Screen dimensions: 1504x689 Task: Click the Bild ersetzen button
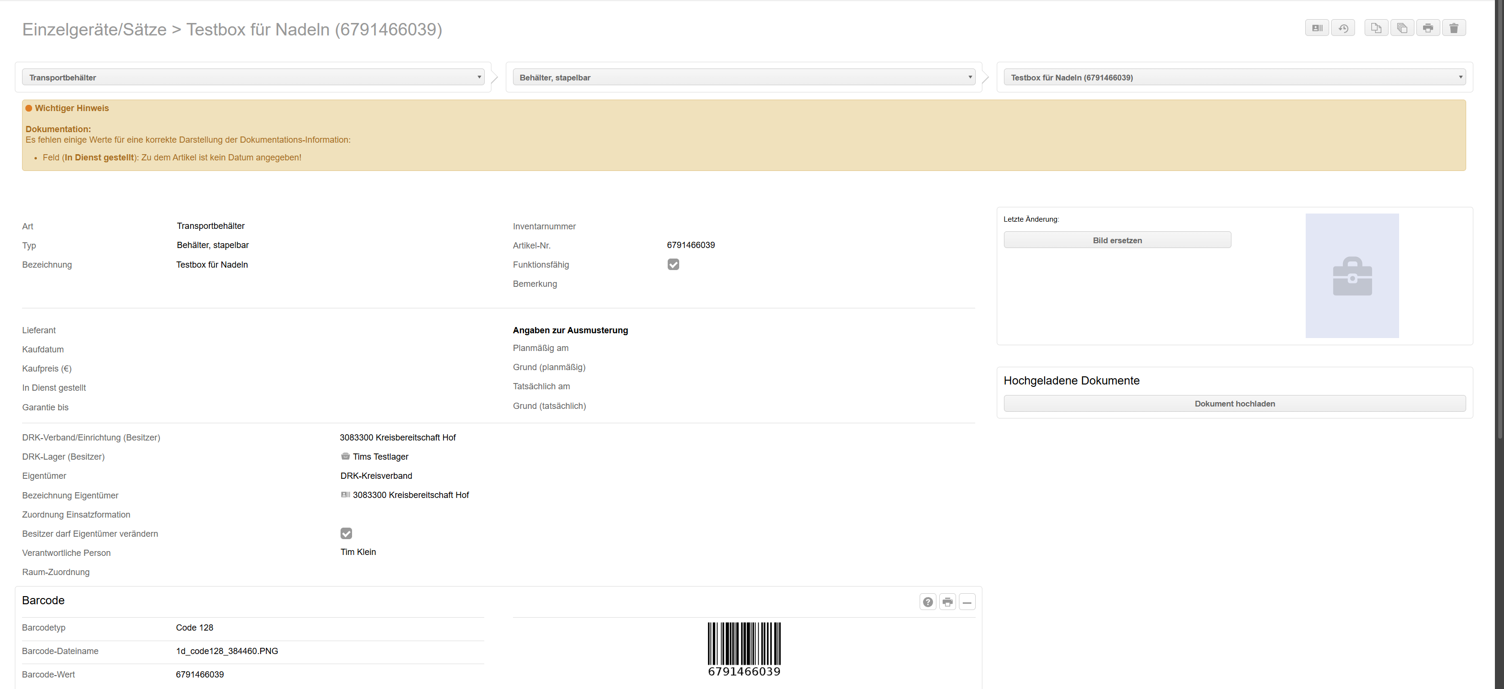click(x=1117, y=240)
